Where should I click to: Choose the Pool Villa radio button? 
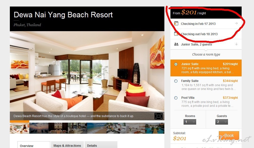point(176,98)
